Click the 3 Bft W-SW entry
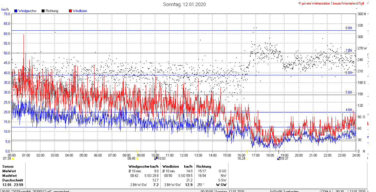 click(172, 185)
